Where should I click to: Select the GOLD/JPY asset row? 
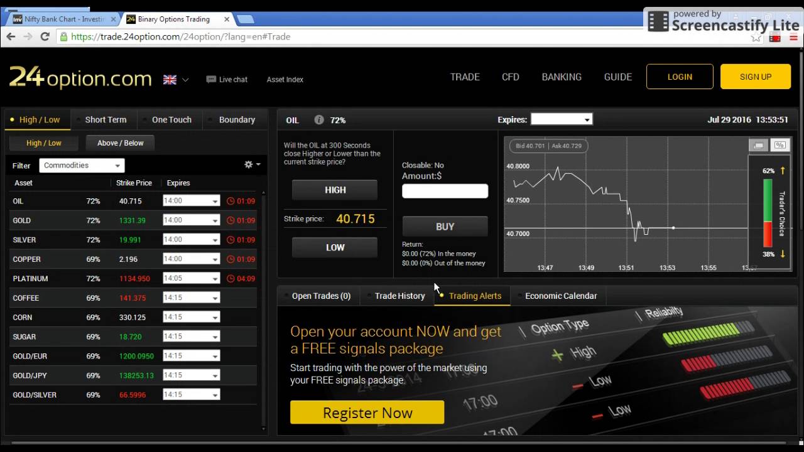coord(131,375)
